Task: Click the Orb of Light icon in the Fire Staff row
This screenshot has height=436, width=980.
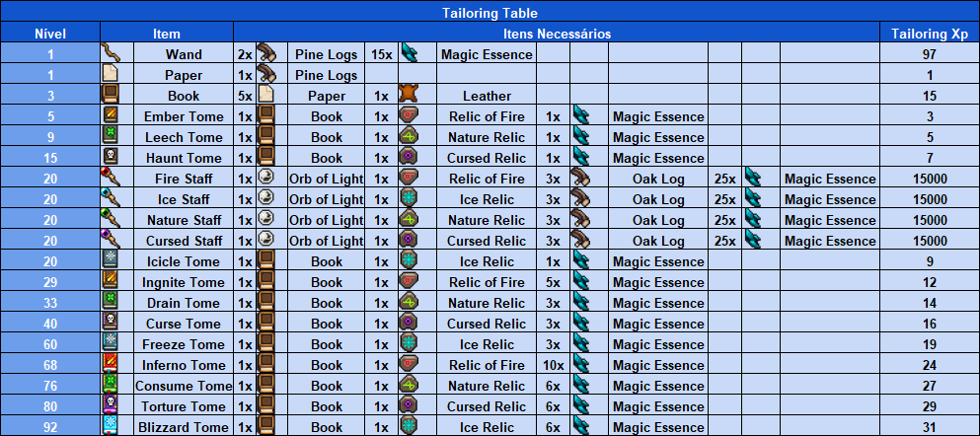Action: click(x=265, y=178)
